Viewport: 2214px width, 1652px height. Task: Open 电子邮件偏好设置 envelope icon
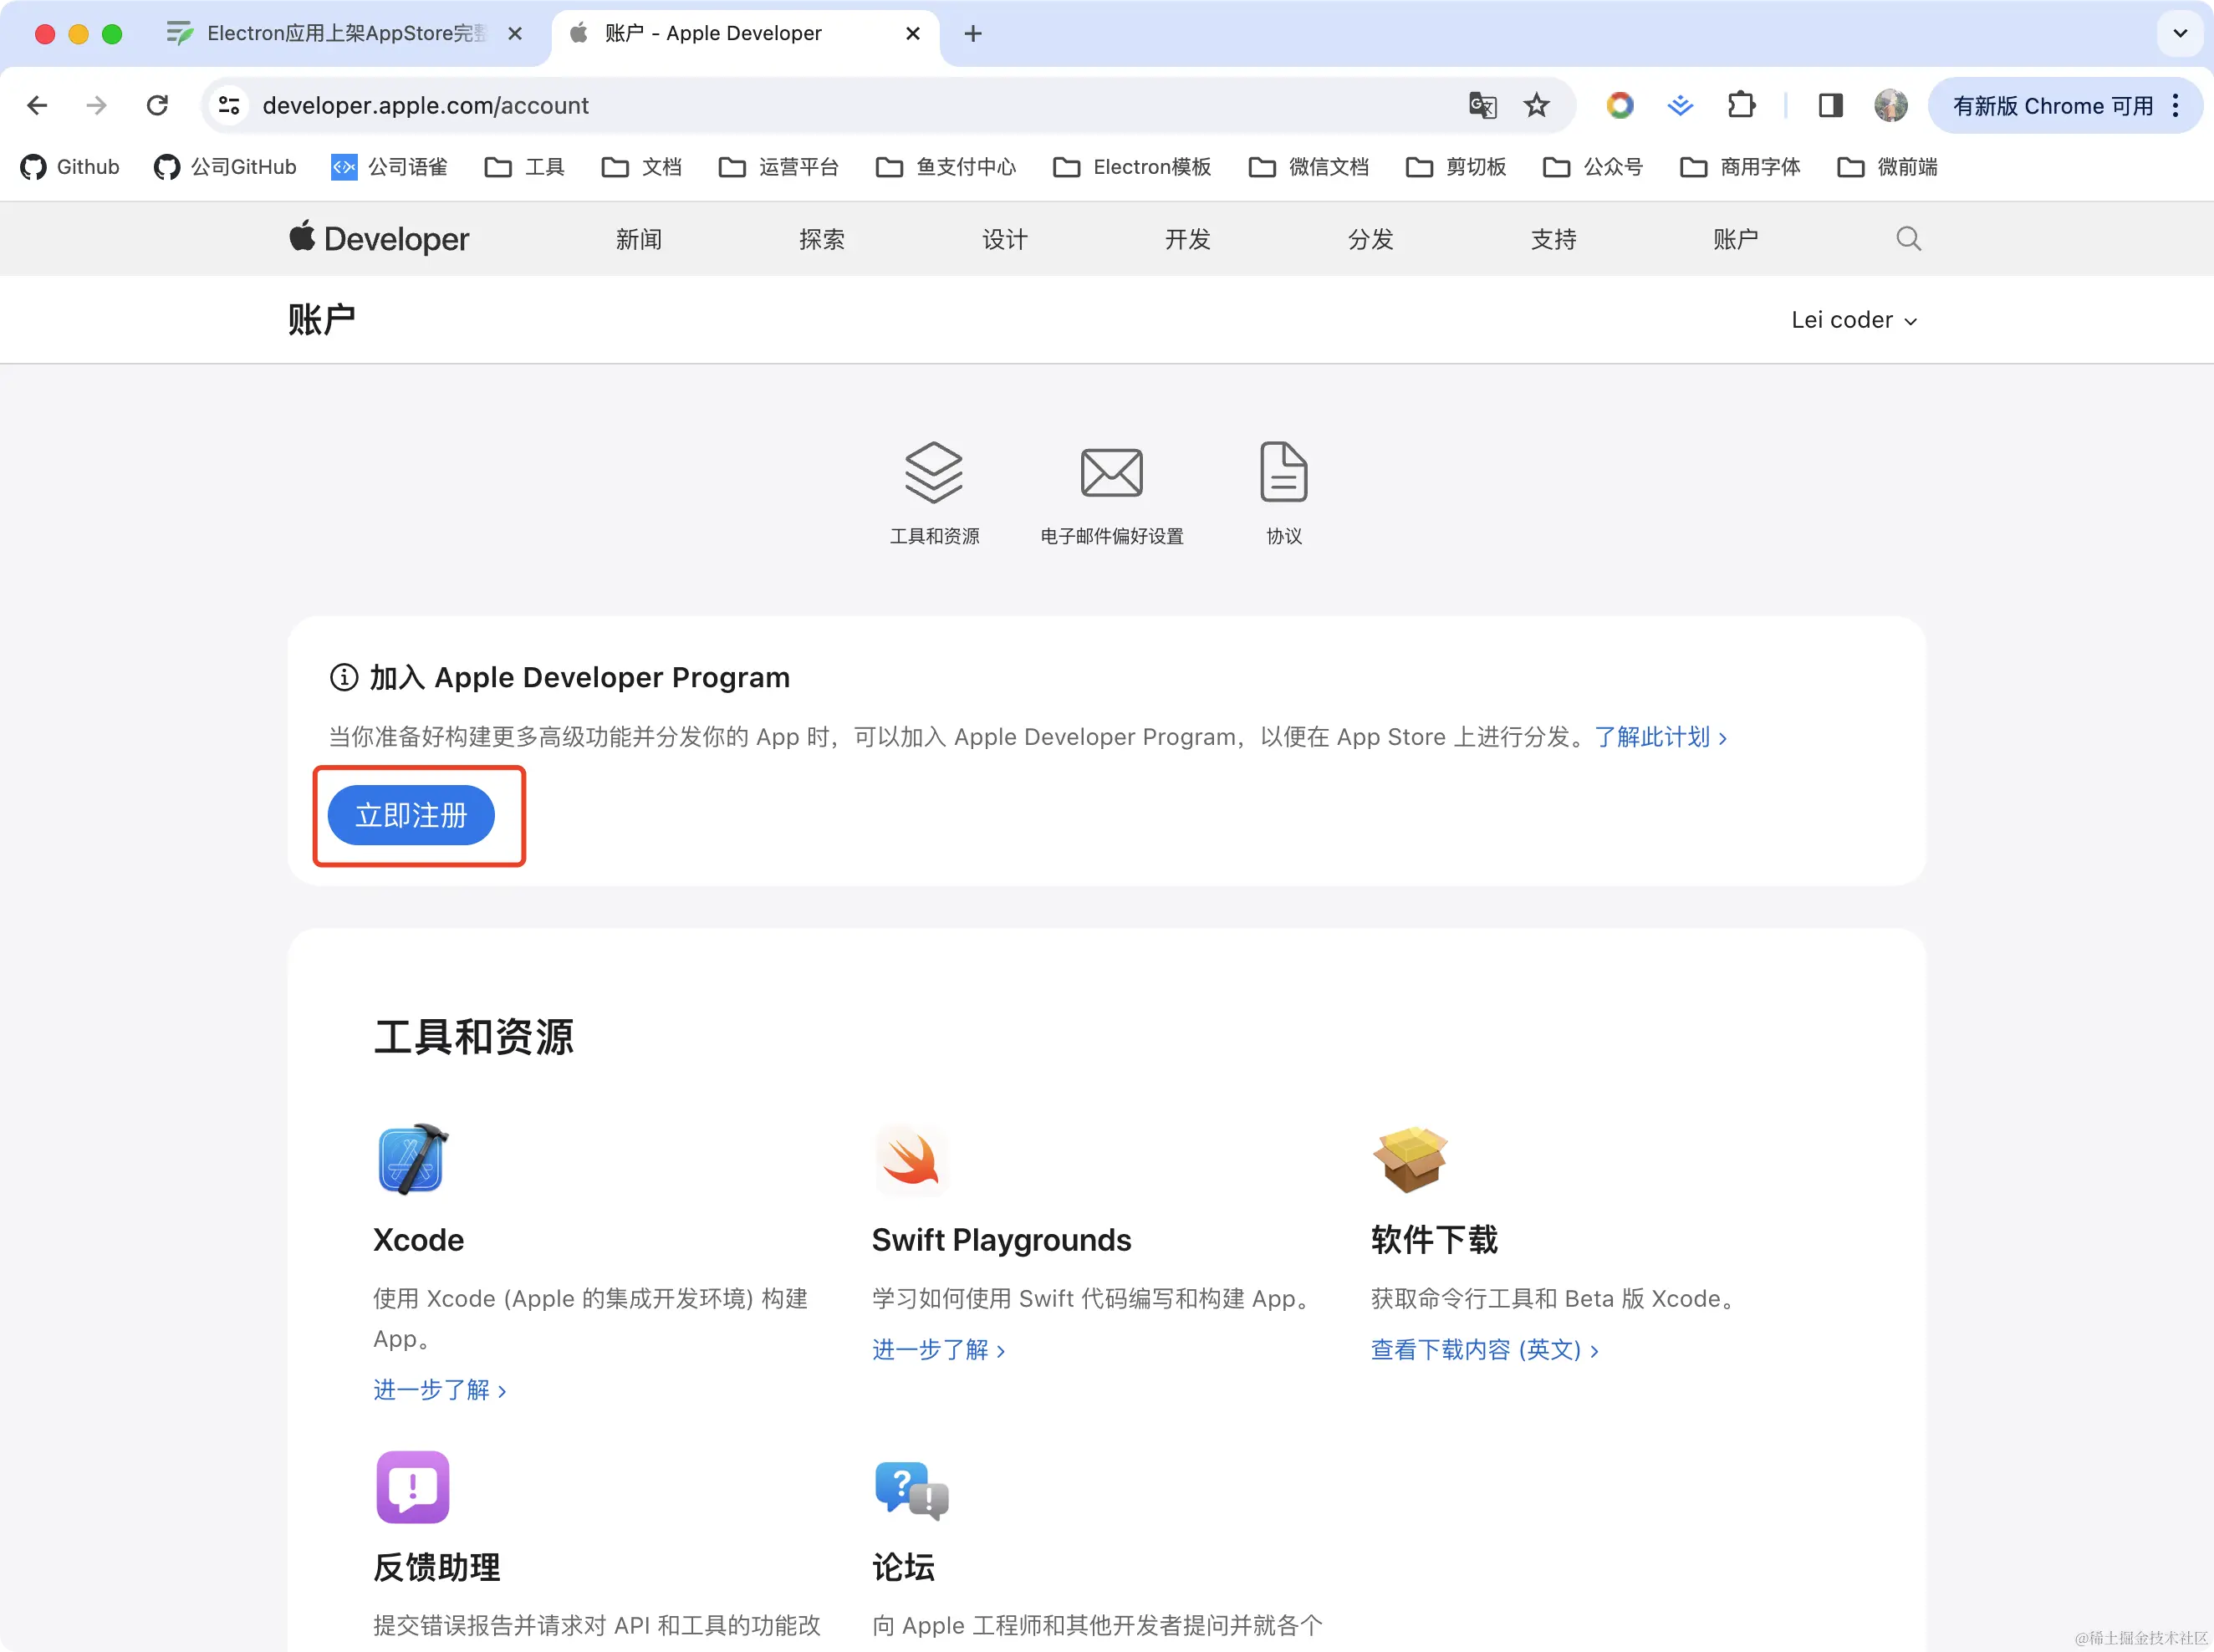tap(1111, 473)
